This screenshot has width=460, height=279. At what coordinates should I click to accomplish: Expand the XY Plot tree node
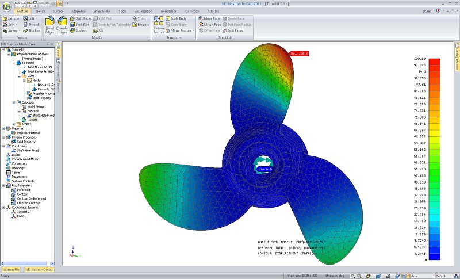pyautogui.click(x=14, y=124)
